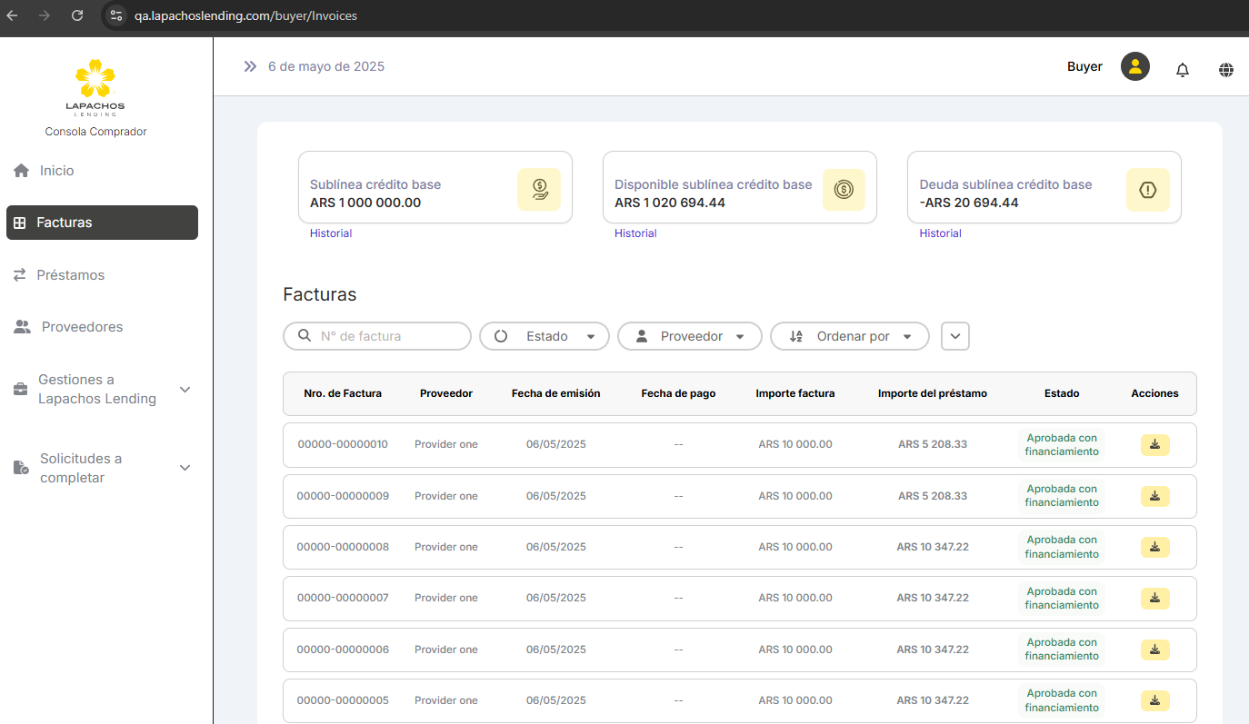
Task: Expand more filters chevron button
Action: tap(954, 336)
